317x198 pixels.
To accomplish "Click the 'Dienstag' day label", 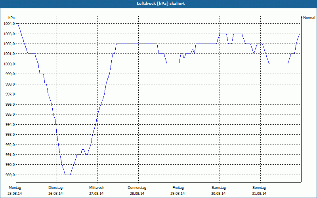I will tap(55, 188).
